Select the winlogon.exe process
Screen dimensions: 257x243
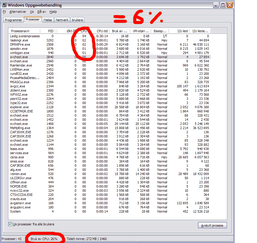(x=110, y=53)
